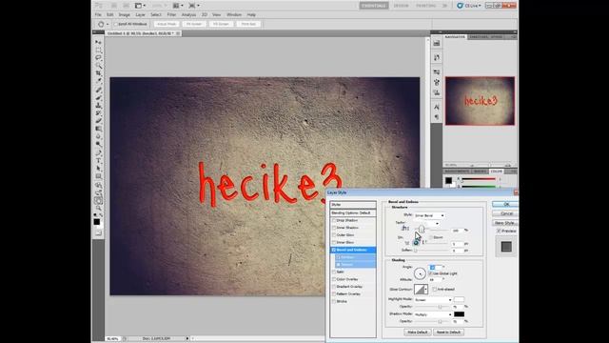Click the highlight color white swatch
The width and height of the screenshot is (609, 343).
pos(459,300)
